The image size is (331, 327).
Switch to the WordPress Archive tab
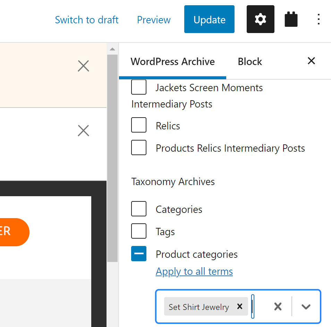(x=173, y=62)
